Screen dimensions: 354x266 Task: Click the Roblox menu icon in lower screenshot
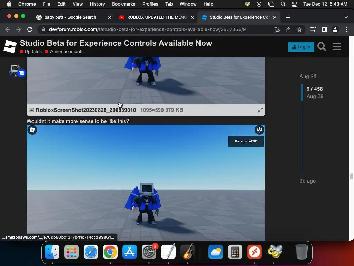coord(32,130)
